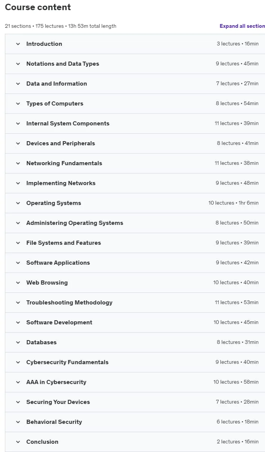Toggle the Networking Fundamentals chevron icon

coord(18,163)
